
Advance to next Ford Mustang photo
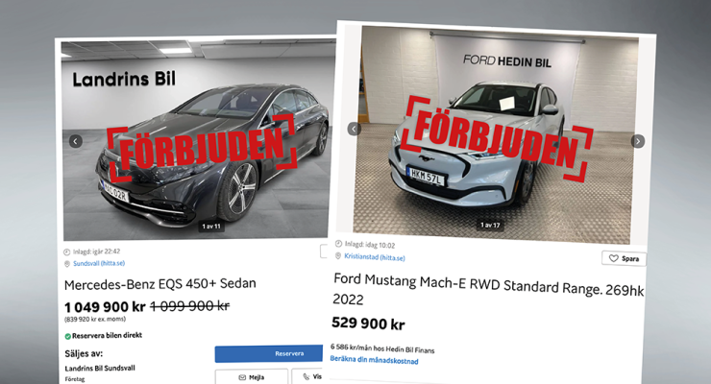[638, 141]
